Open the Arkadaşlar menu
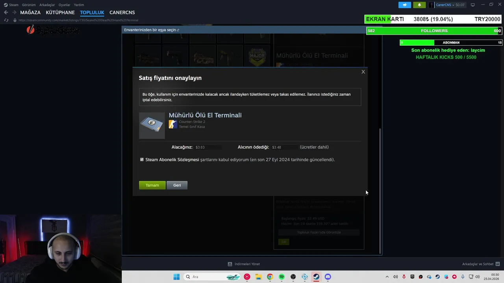 (x=47, y=5)
